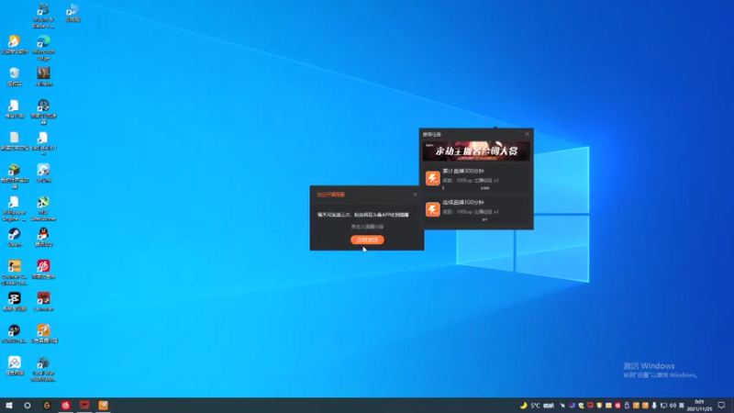Click the lightning icon for the 300-minute task

[432, 178]
